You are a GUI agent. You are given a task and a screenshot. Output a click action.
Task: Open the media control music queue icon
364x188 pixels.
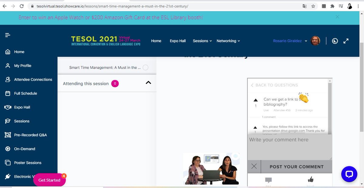(341, 6)
